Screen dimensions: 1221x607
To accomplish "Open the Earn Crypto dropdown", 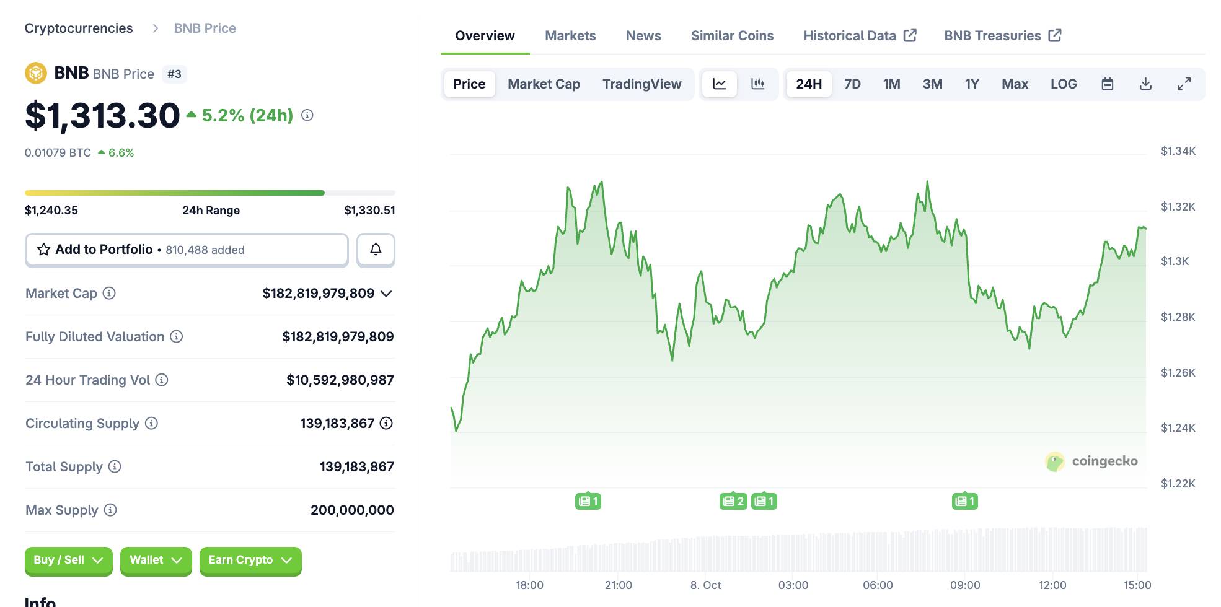I will (250, 560).
